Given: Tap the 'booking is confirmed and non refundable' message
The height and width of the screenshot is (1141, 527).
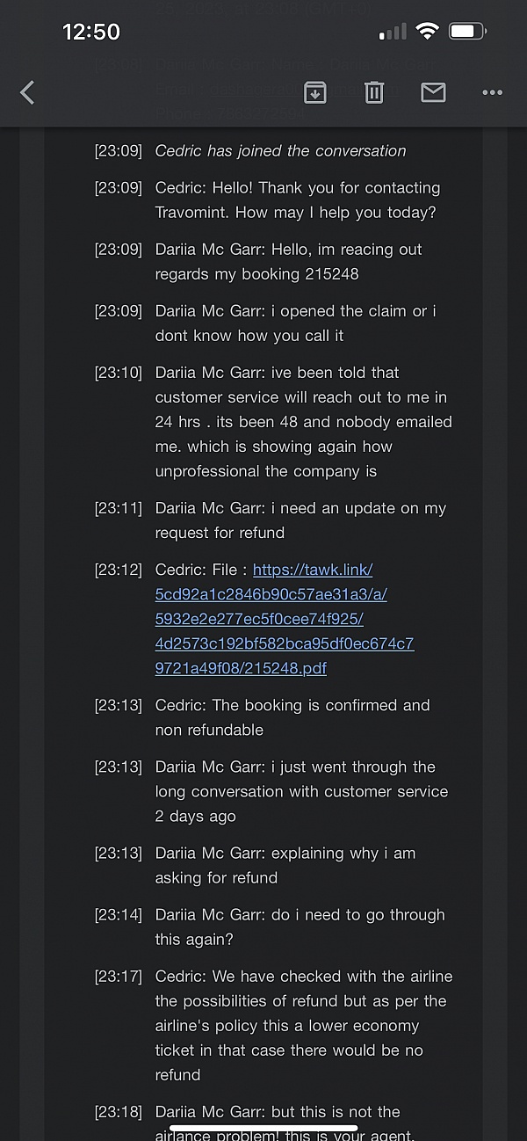Looking at the screenshot, I should tap(292, 717).
